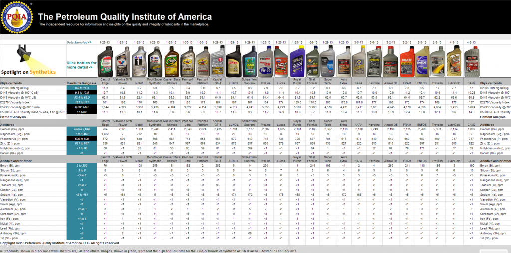
Task: Click the ProLine Motor Oil bottle
Action: click(x=265, y=61)
